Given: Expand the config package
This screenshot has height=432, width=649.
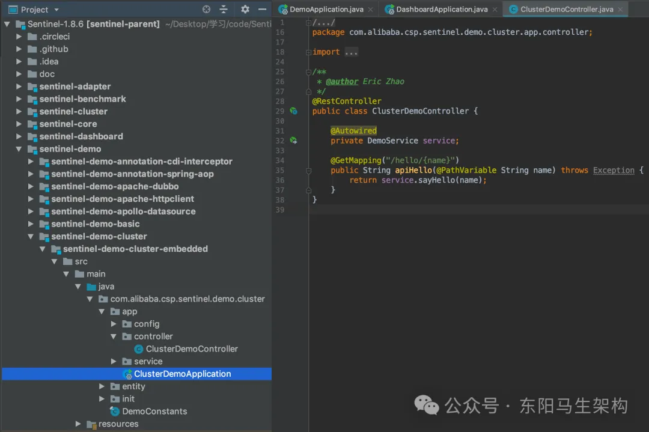Looking at the screenshot, I should pyautogui.click(x=114, y=324).
